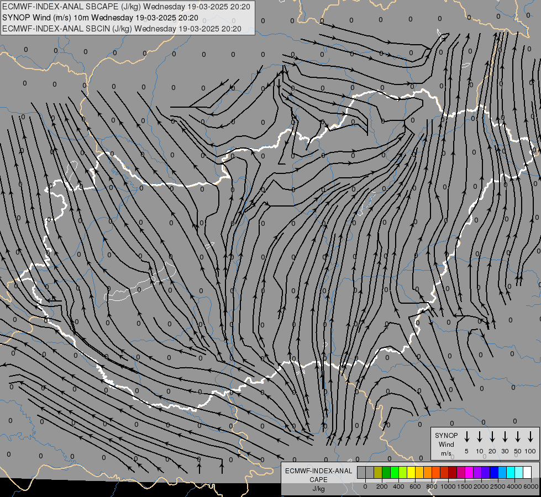This screenshot has width=541, height=497.
Task: Click the 6000 tick label on the color bar
Action: coord(531,487)
